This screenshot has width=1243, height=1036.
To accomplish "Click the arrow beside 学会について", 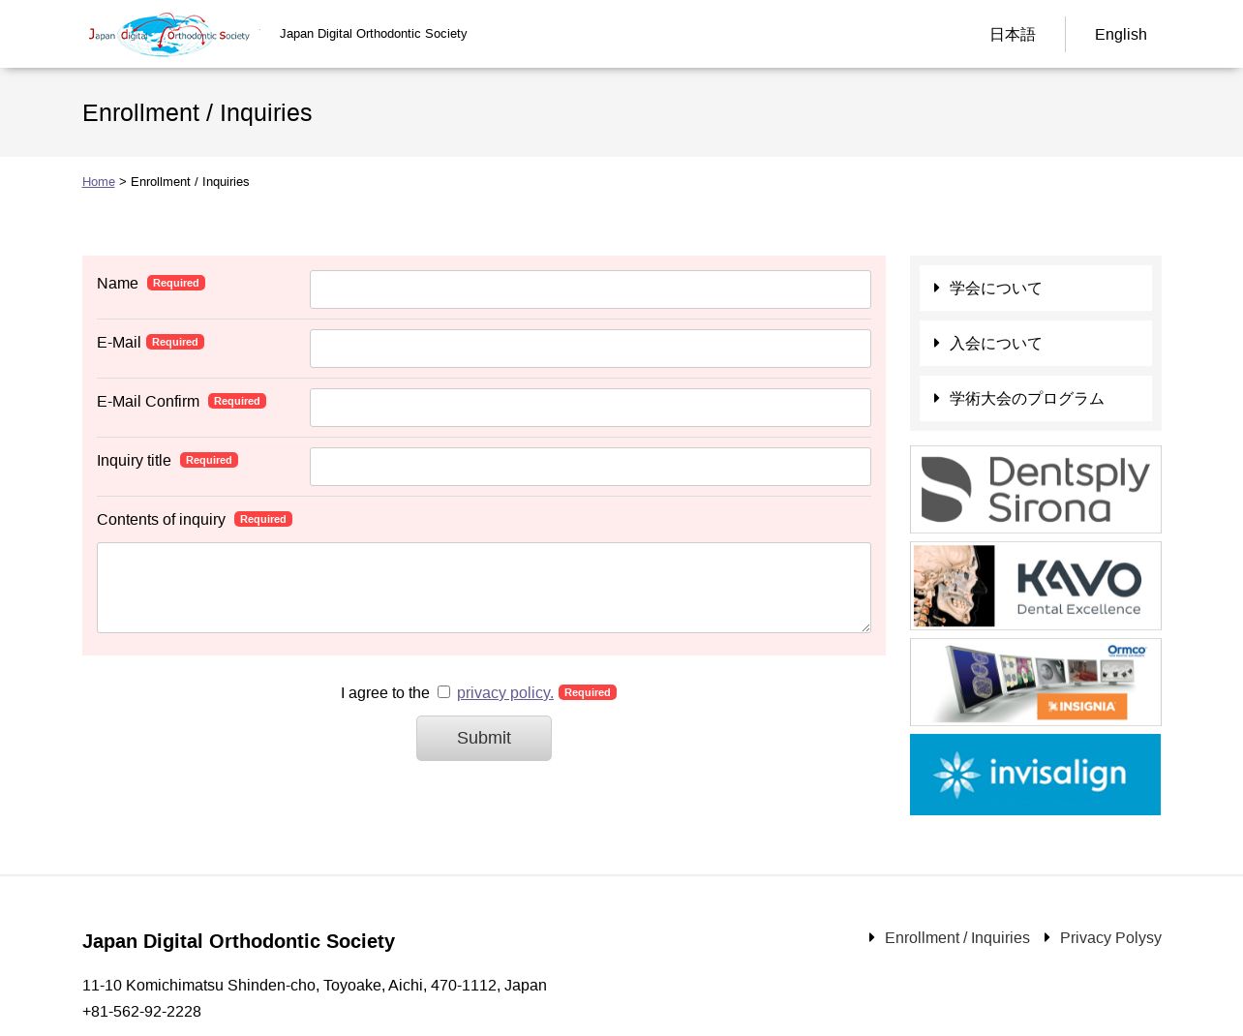I will [936, 288].
